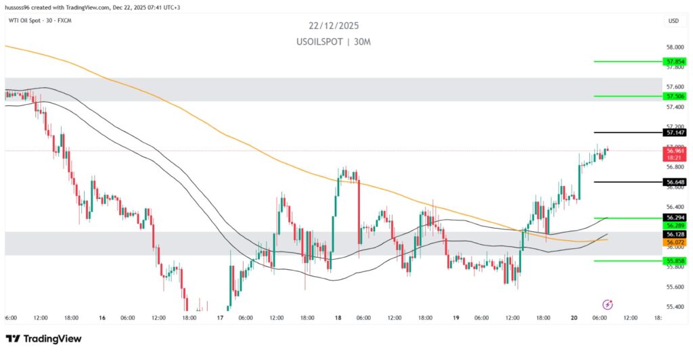Image resolution: width=693 pixels, height=353 pixels.
Task: Click the 18 date marker on time axis
Action: (x=336, y=316)
